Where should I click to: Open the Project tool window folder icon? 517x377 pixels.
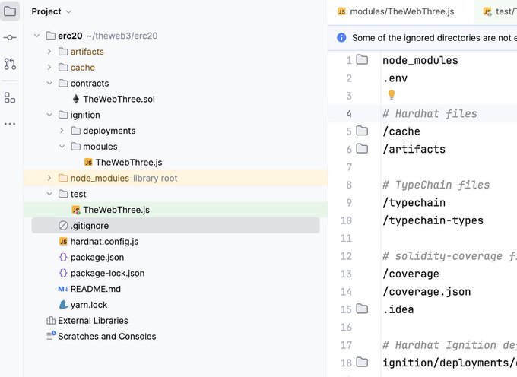pyautogui.click(x=10, y=11)
